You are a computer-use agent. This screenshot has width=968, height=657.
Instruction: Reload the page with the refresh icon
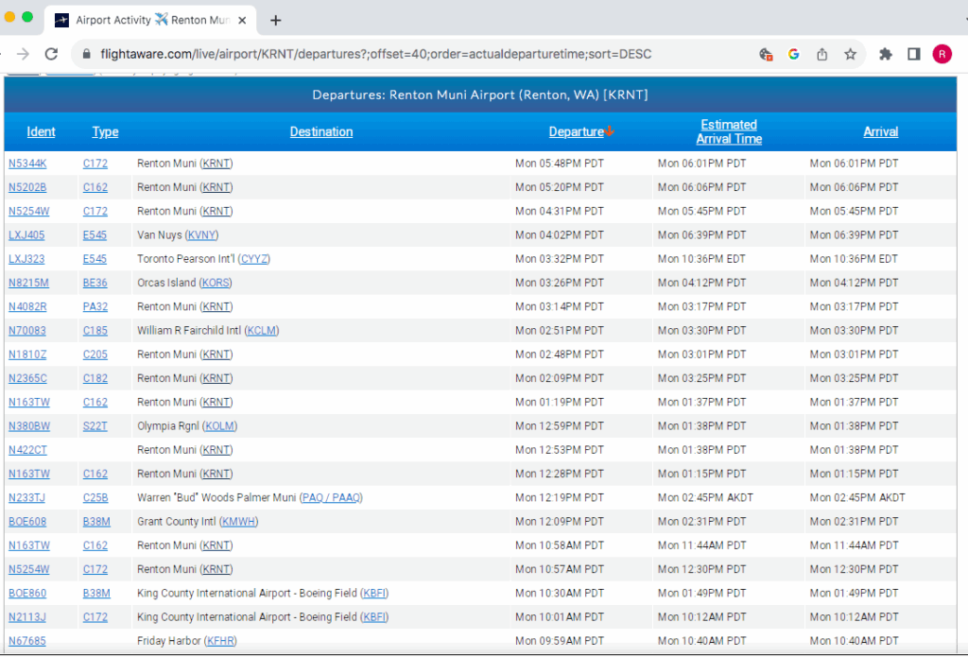click(x=51, y=54)
